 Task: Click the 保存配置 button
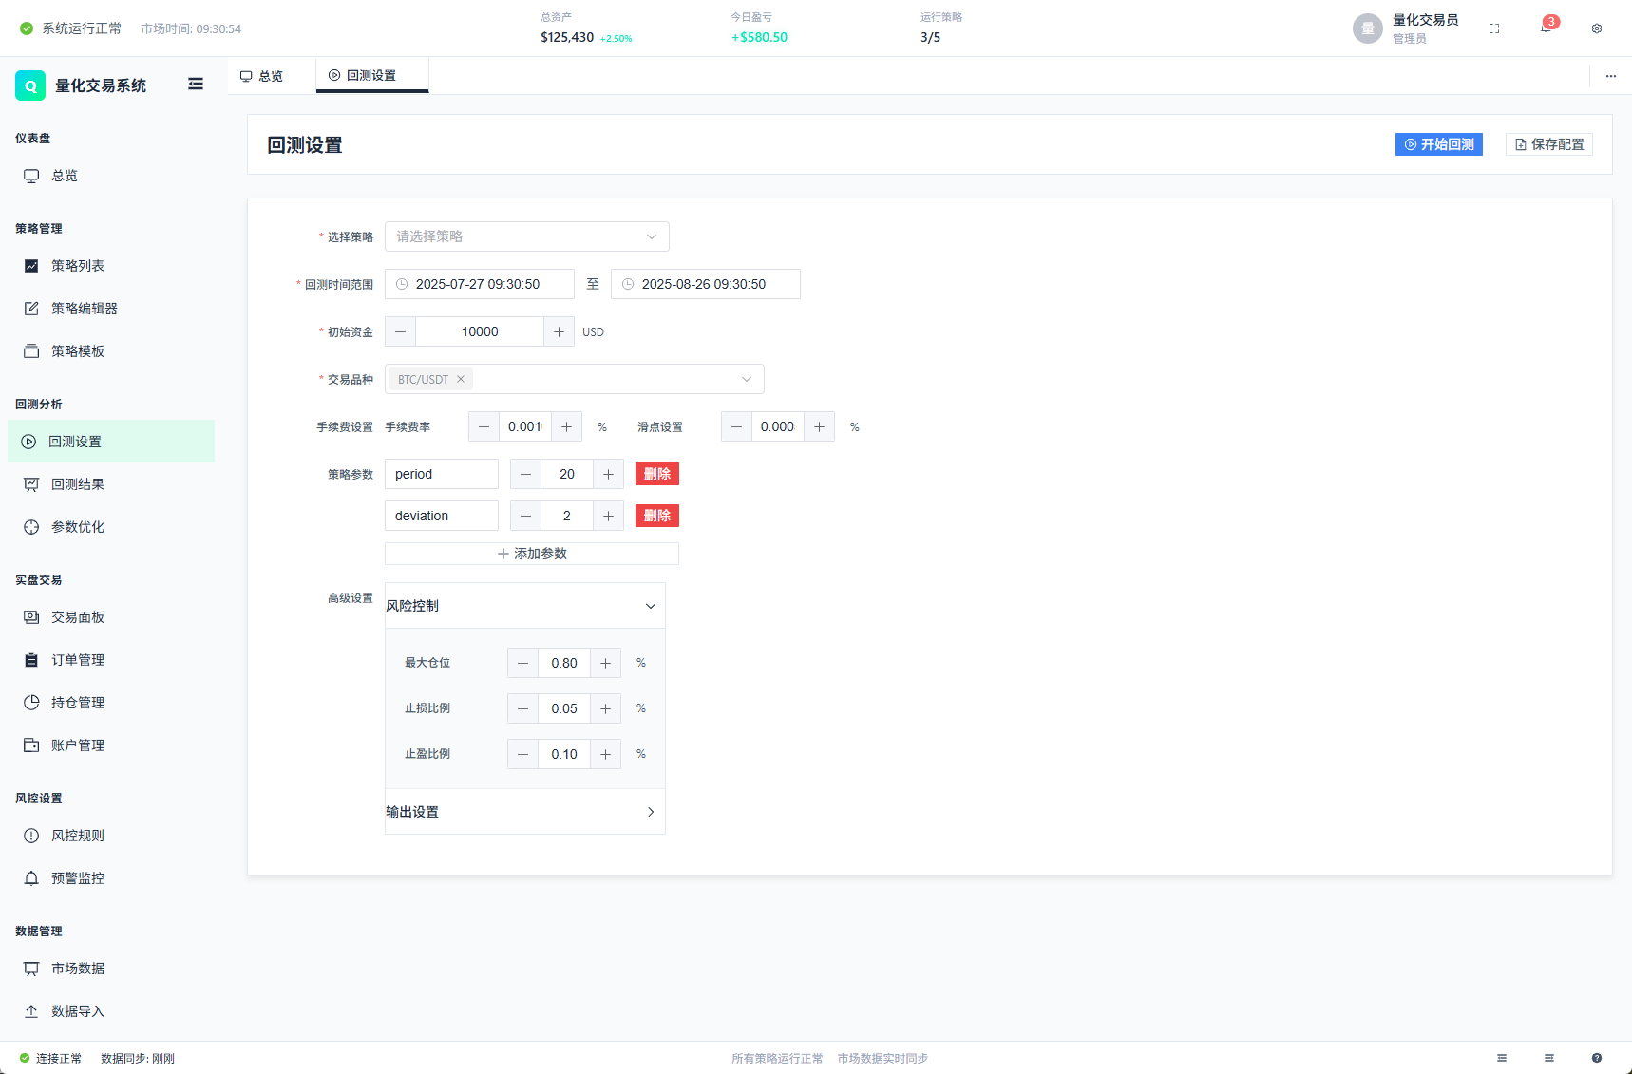pos(1549,144)
